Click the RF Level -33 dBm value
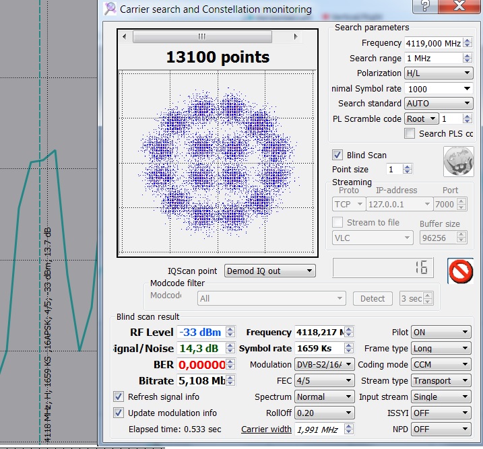 tap(201, 332)
